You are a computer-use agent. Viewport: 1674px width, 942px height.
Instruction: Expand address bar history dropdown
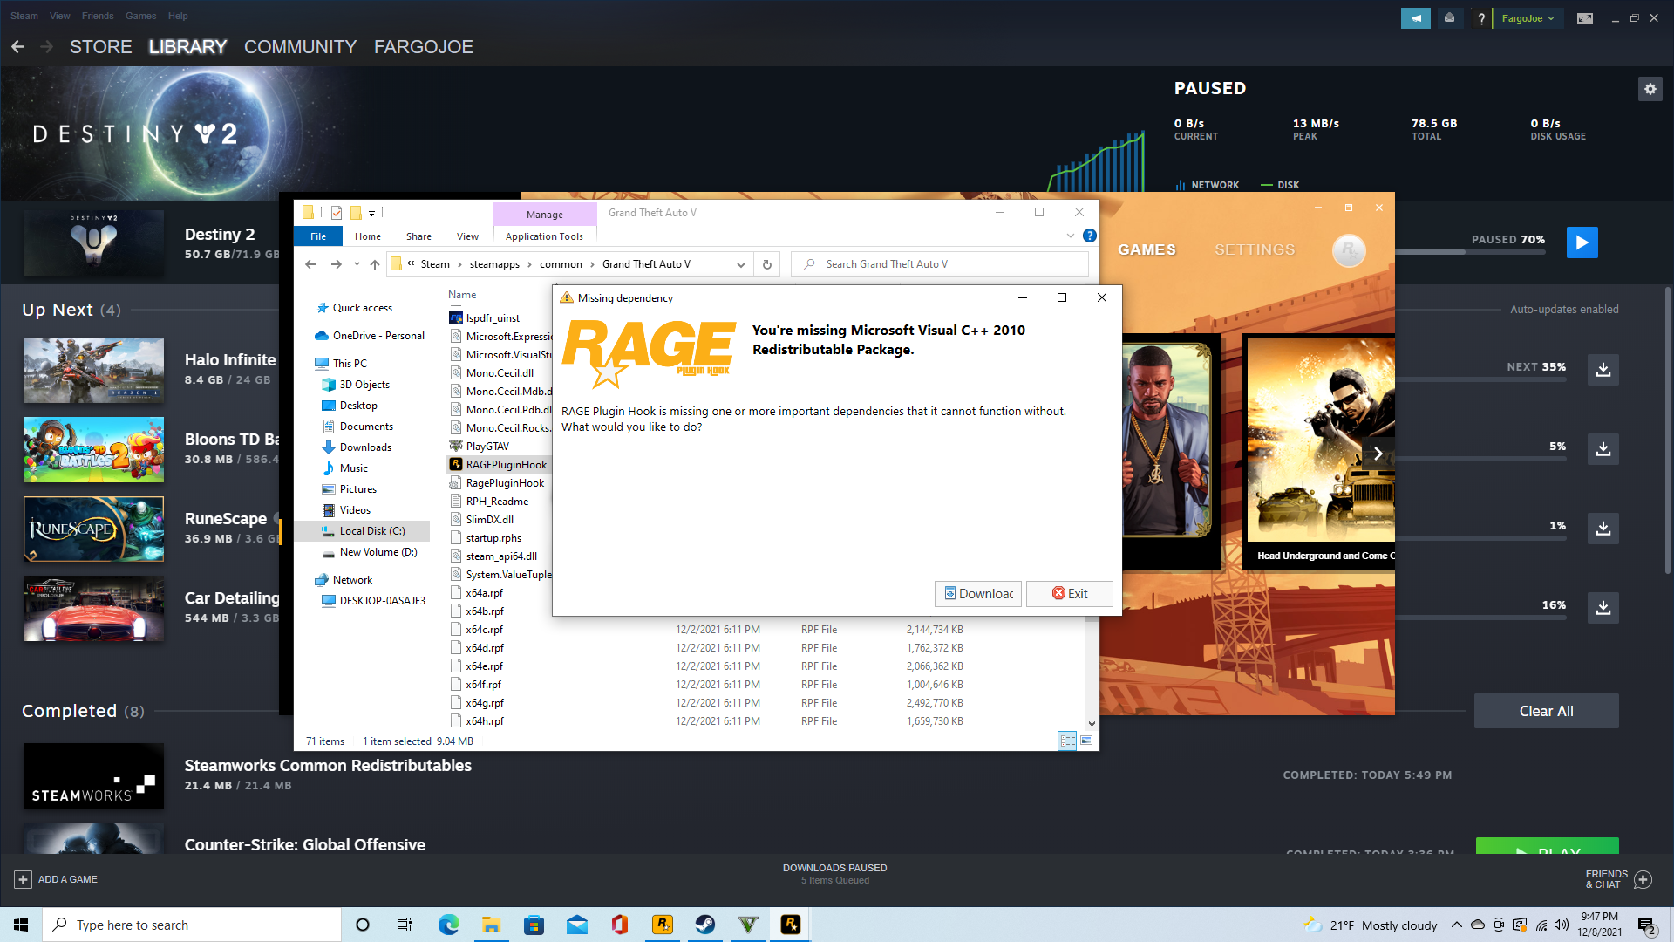(740, 264)
